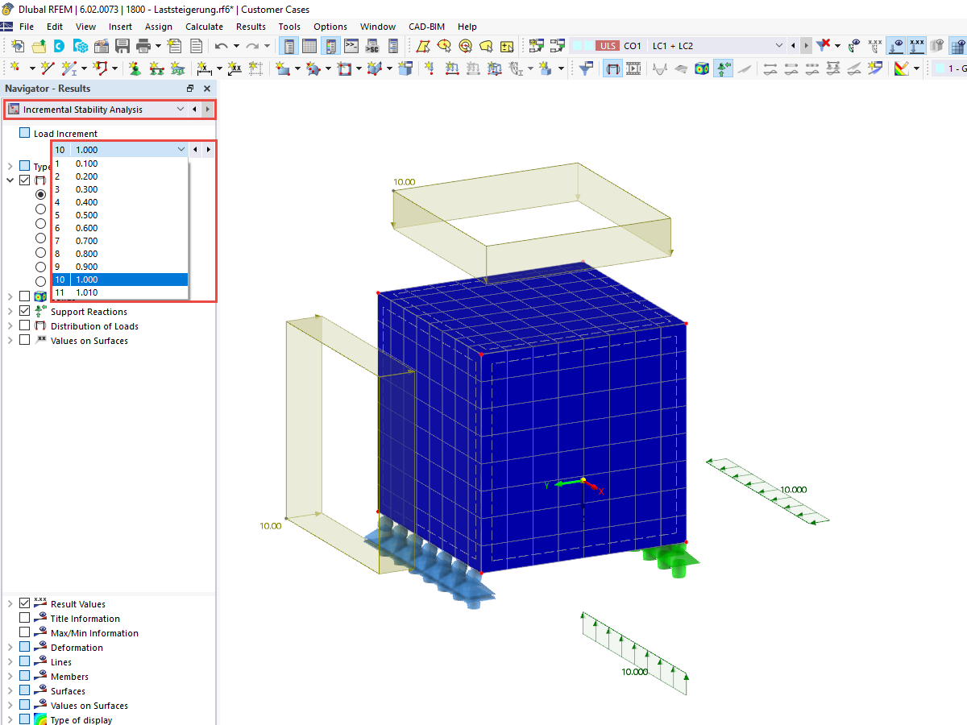The height and width of the screenshot is (725, 967).
Task: Enable the Distribution of Loads checkbox
Action: [24, 326]
